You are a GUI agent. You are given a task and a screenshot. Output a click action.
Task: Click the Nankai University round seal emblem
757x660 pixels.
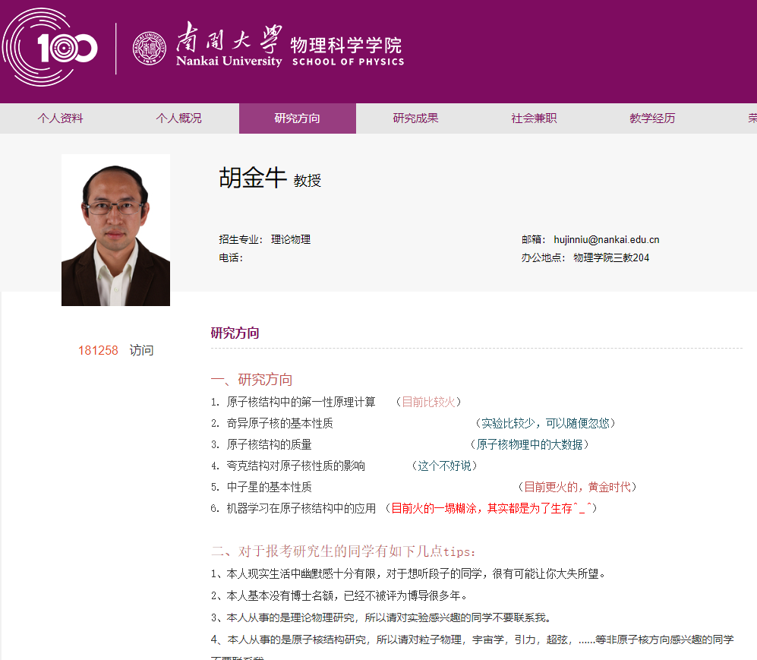click(x=150, y=48)
